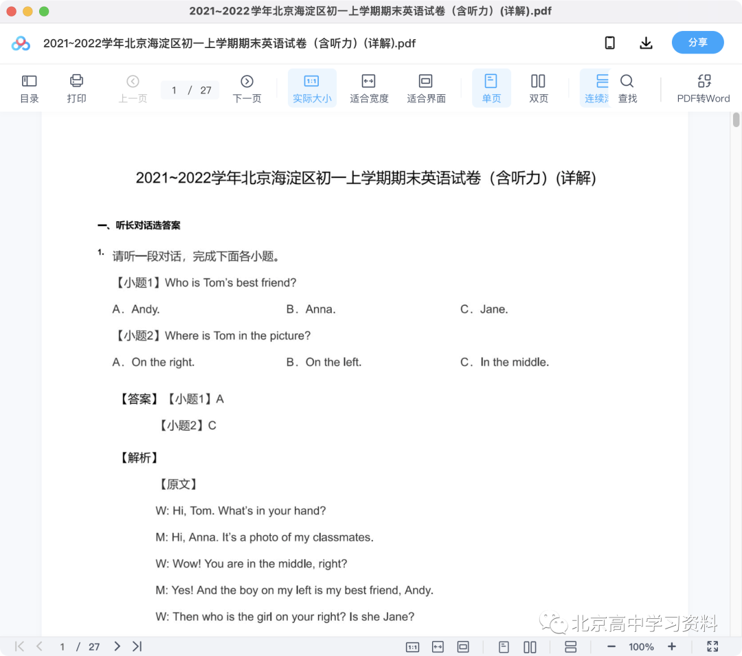
Task: Click the download icon in header
Action: pyautogui.click(x=646, y=43)
